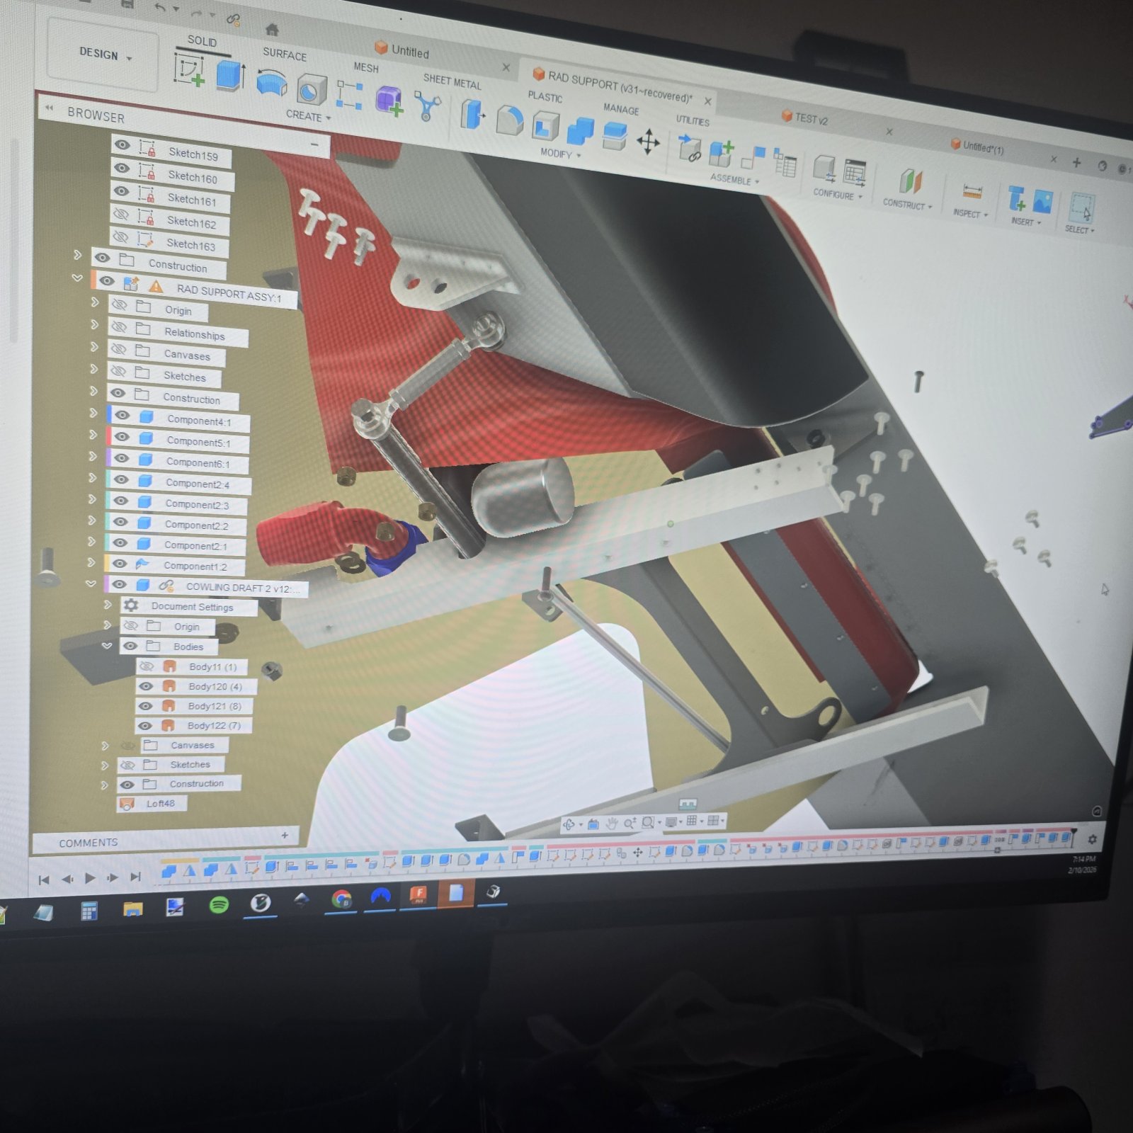Switch to the SHEET METAL tab
Viewport: 1133px width, 1133px height.
pos(452,81)
